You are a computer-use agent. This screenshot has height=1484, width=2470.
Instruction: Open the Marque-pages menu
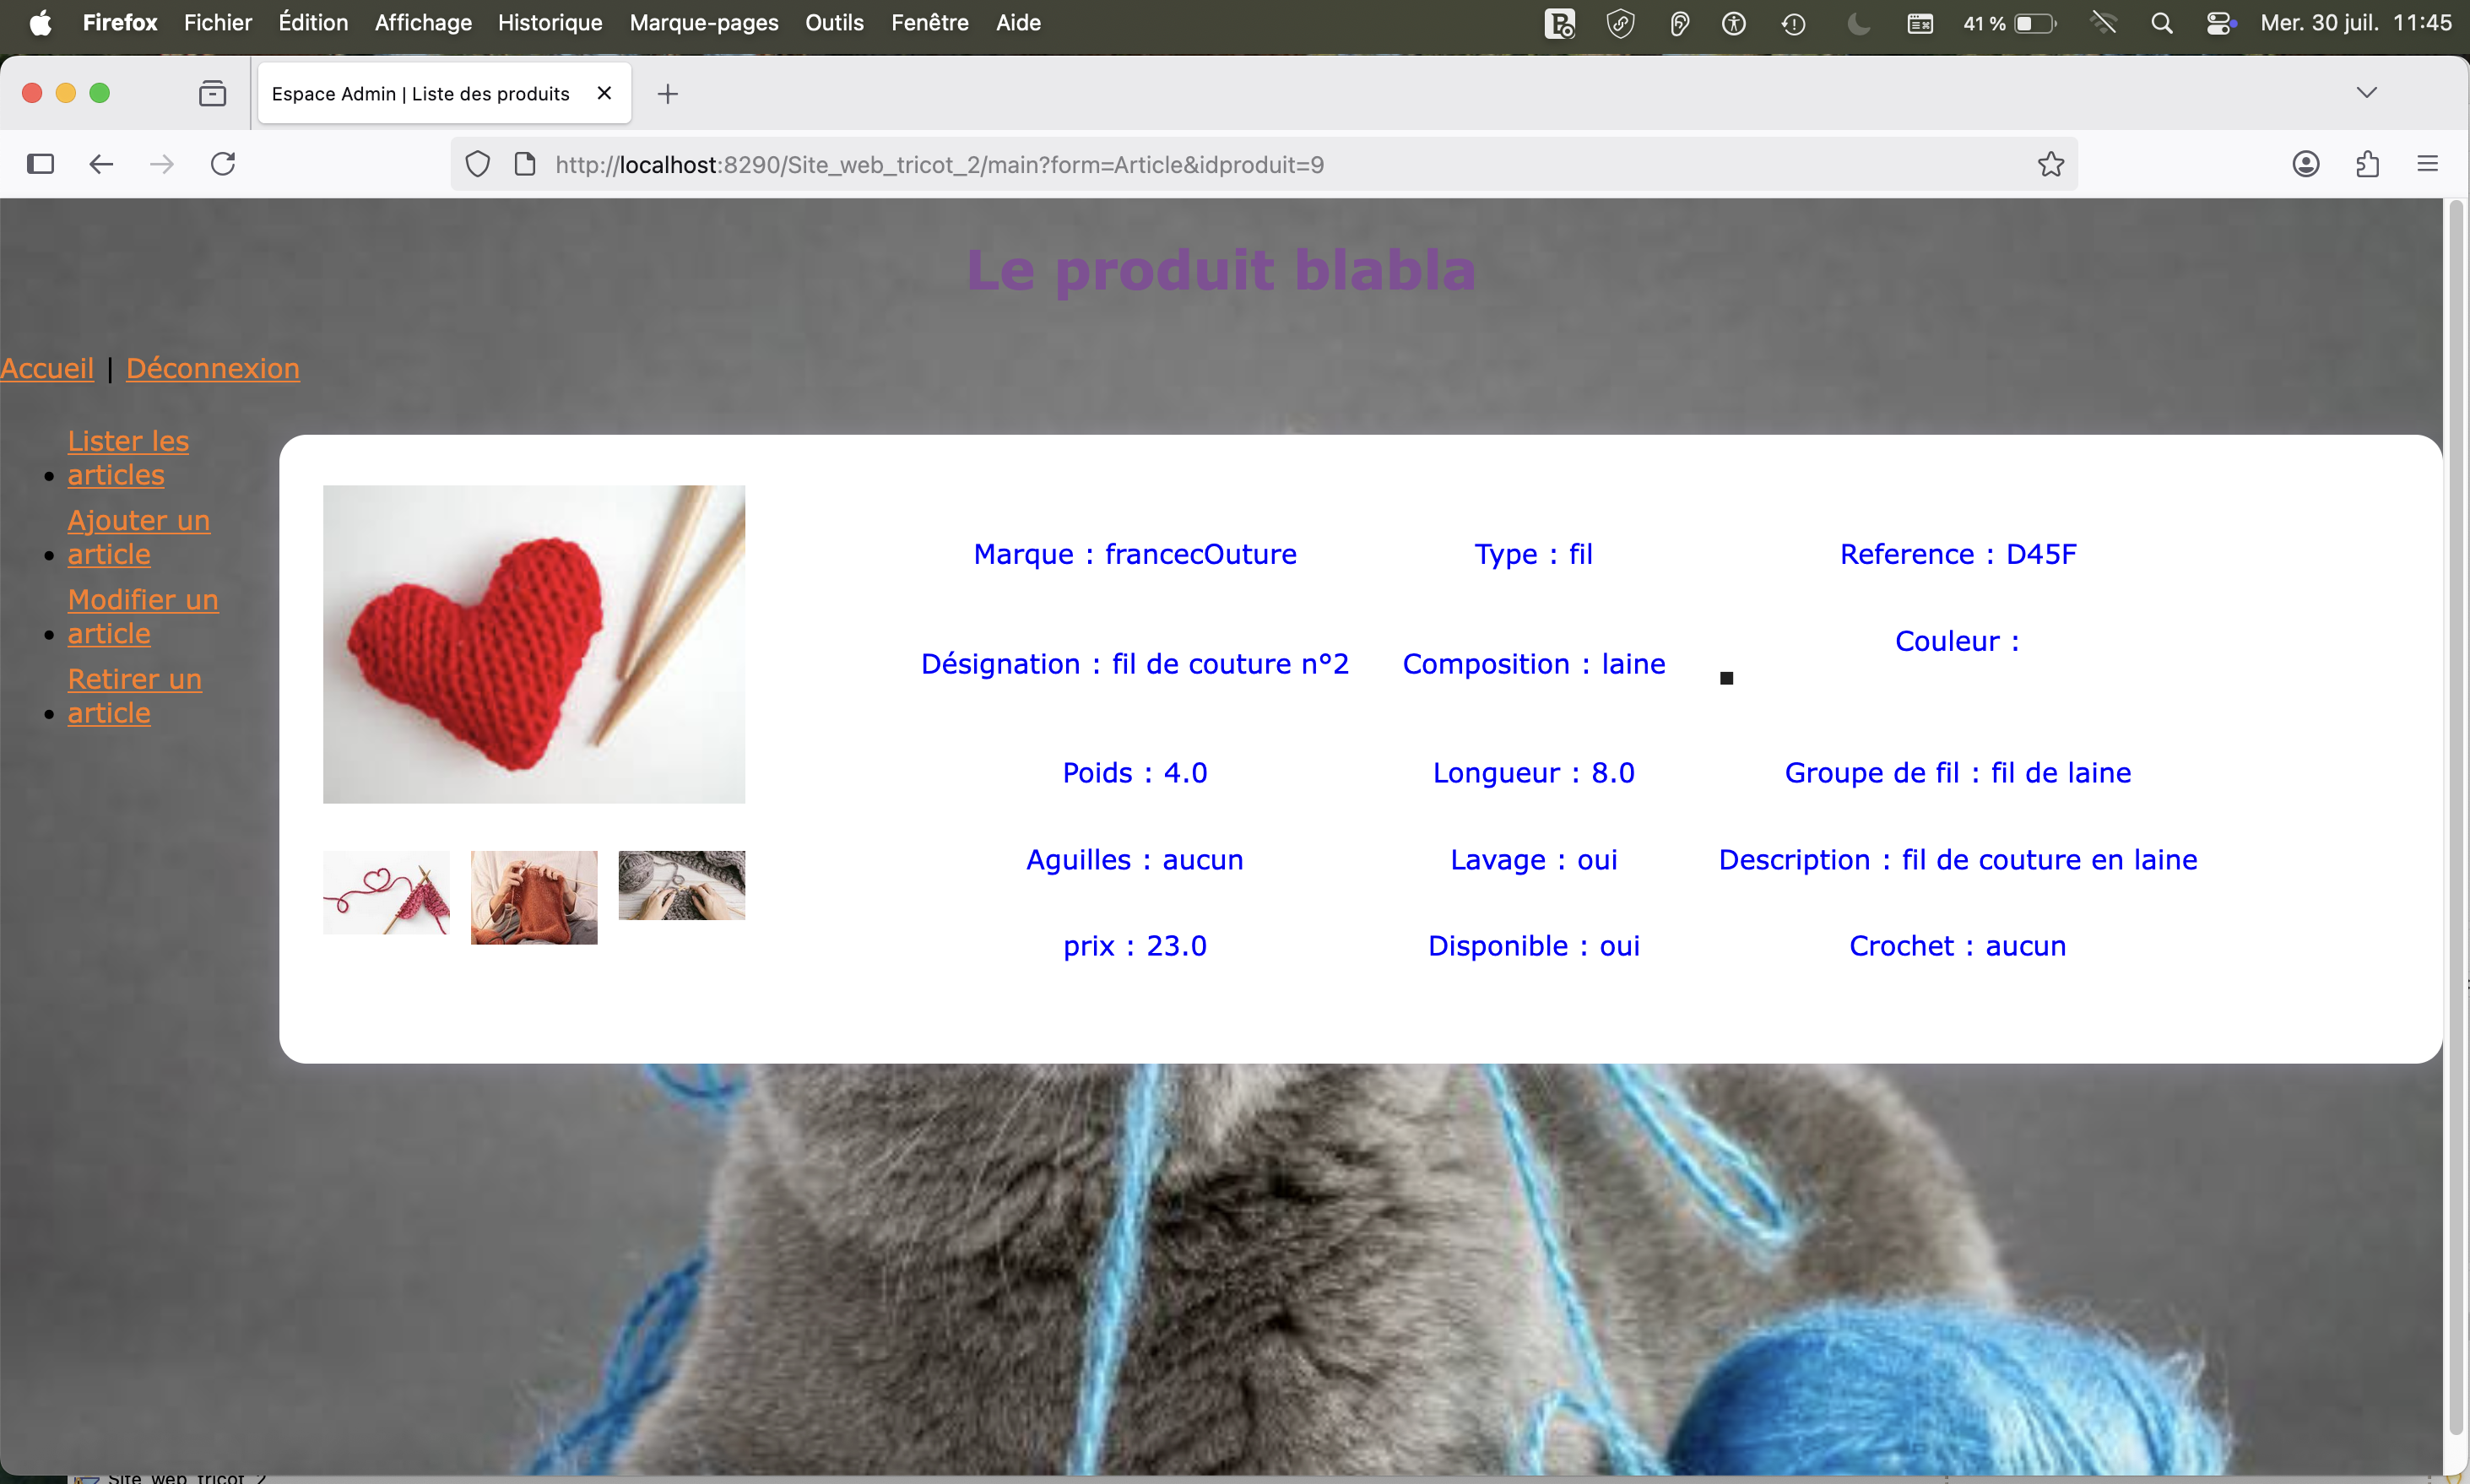point(703,22)
